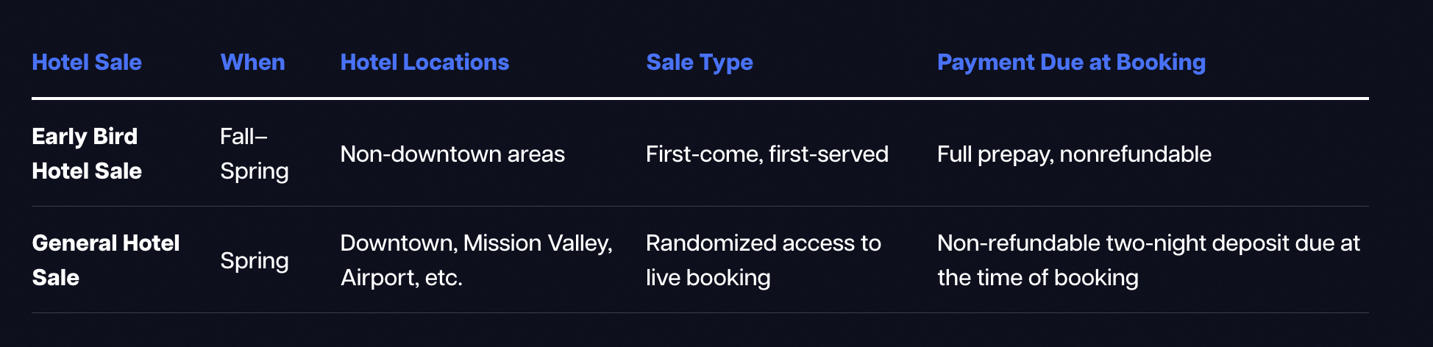
Task: Click the Airport, etc. text
Action: [x=401, y=278]
